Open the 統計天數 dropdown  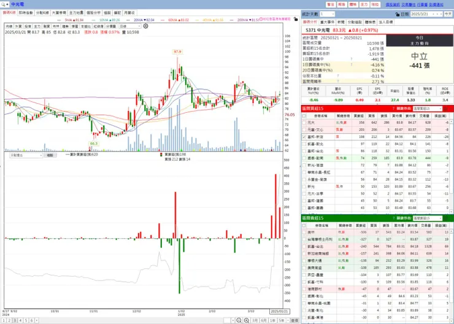[327, 14]
